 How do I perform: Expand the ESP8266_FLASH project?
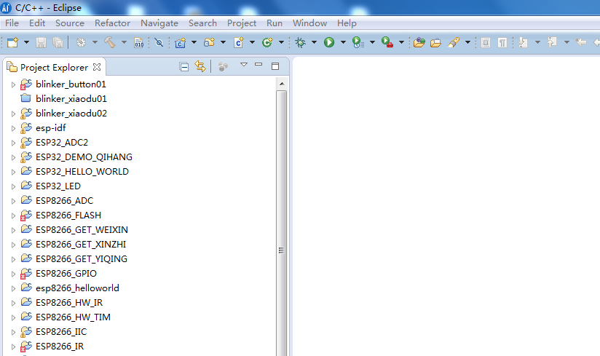pos(13,215)
